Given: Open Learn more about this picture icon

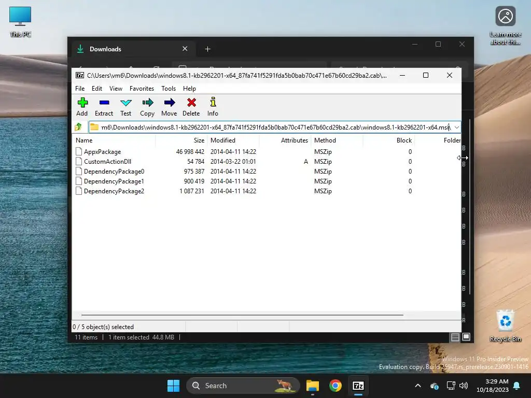Looking at the screenshot, I should tap(505, 25).
